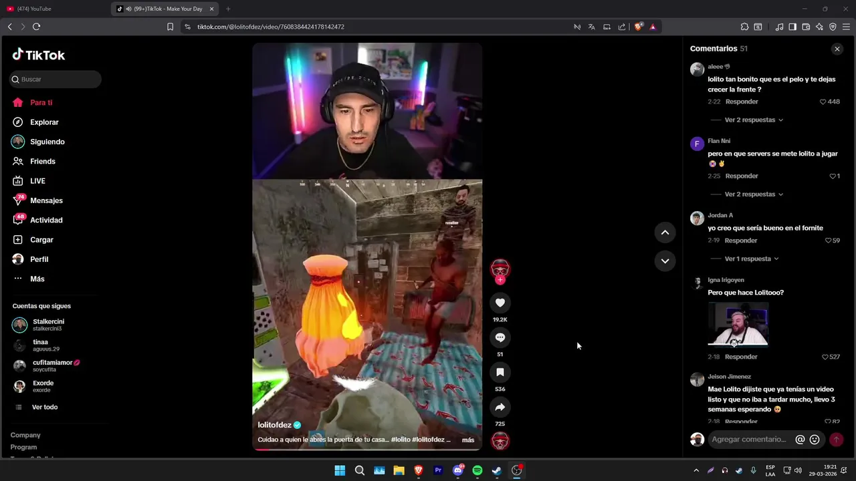Open image in Igna Irigoyen's comment
This screenshot has height=481, width=856.
click(x=738, y=324)
